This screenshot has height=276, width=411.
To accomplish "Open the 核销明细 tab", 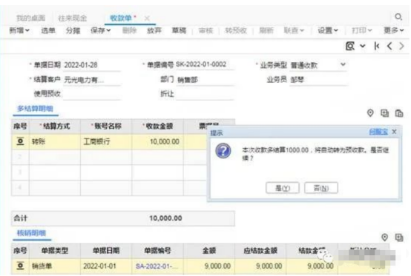I will (x=31, y=233).
